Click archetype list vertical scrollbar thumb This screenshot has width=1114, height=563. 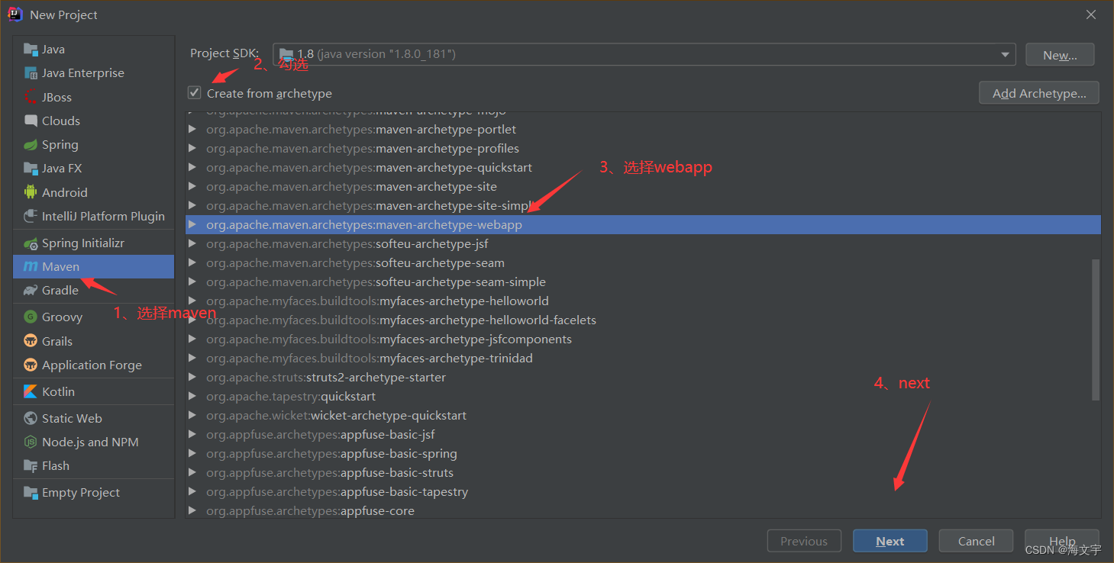point(1096,330)
